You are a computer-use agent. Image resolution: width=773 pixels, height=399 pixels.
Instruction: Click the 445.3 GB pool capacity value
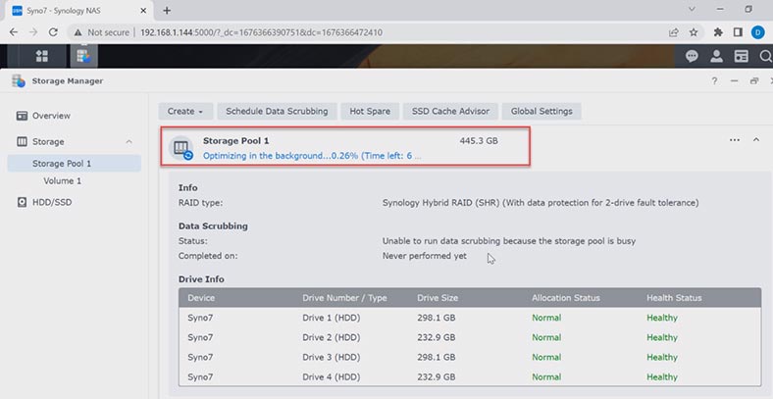tap(479, 141)
